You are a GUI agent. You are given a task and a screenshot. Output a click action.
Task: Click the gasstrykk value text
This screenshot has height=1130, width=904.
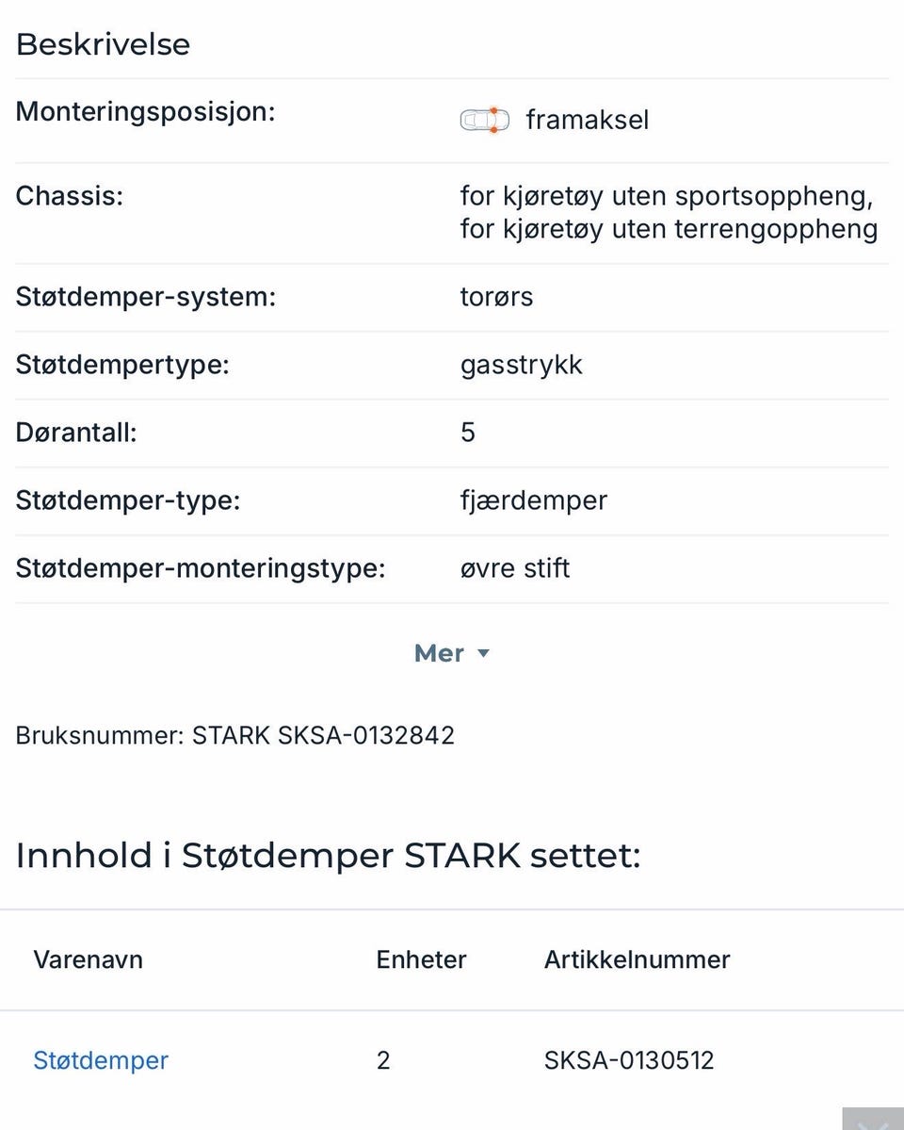coord(522,365)
